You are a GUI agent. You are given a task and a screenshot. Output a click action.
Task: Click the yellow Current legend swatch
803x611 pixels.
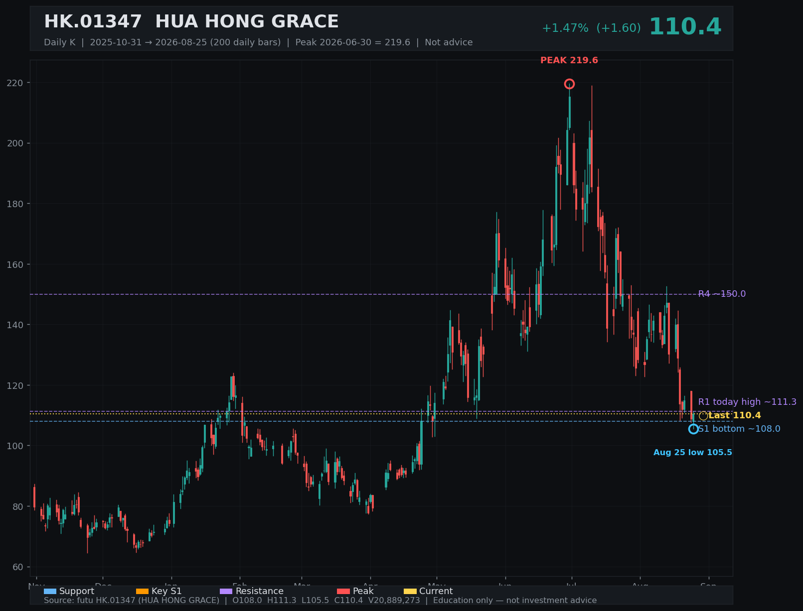(x=410, y=592)
